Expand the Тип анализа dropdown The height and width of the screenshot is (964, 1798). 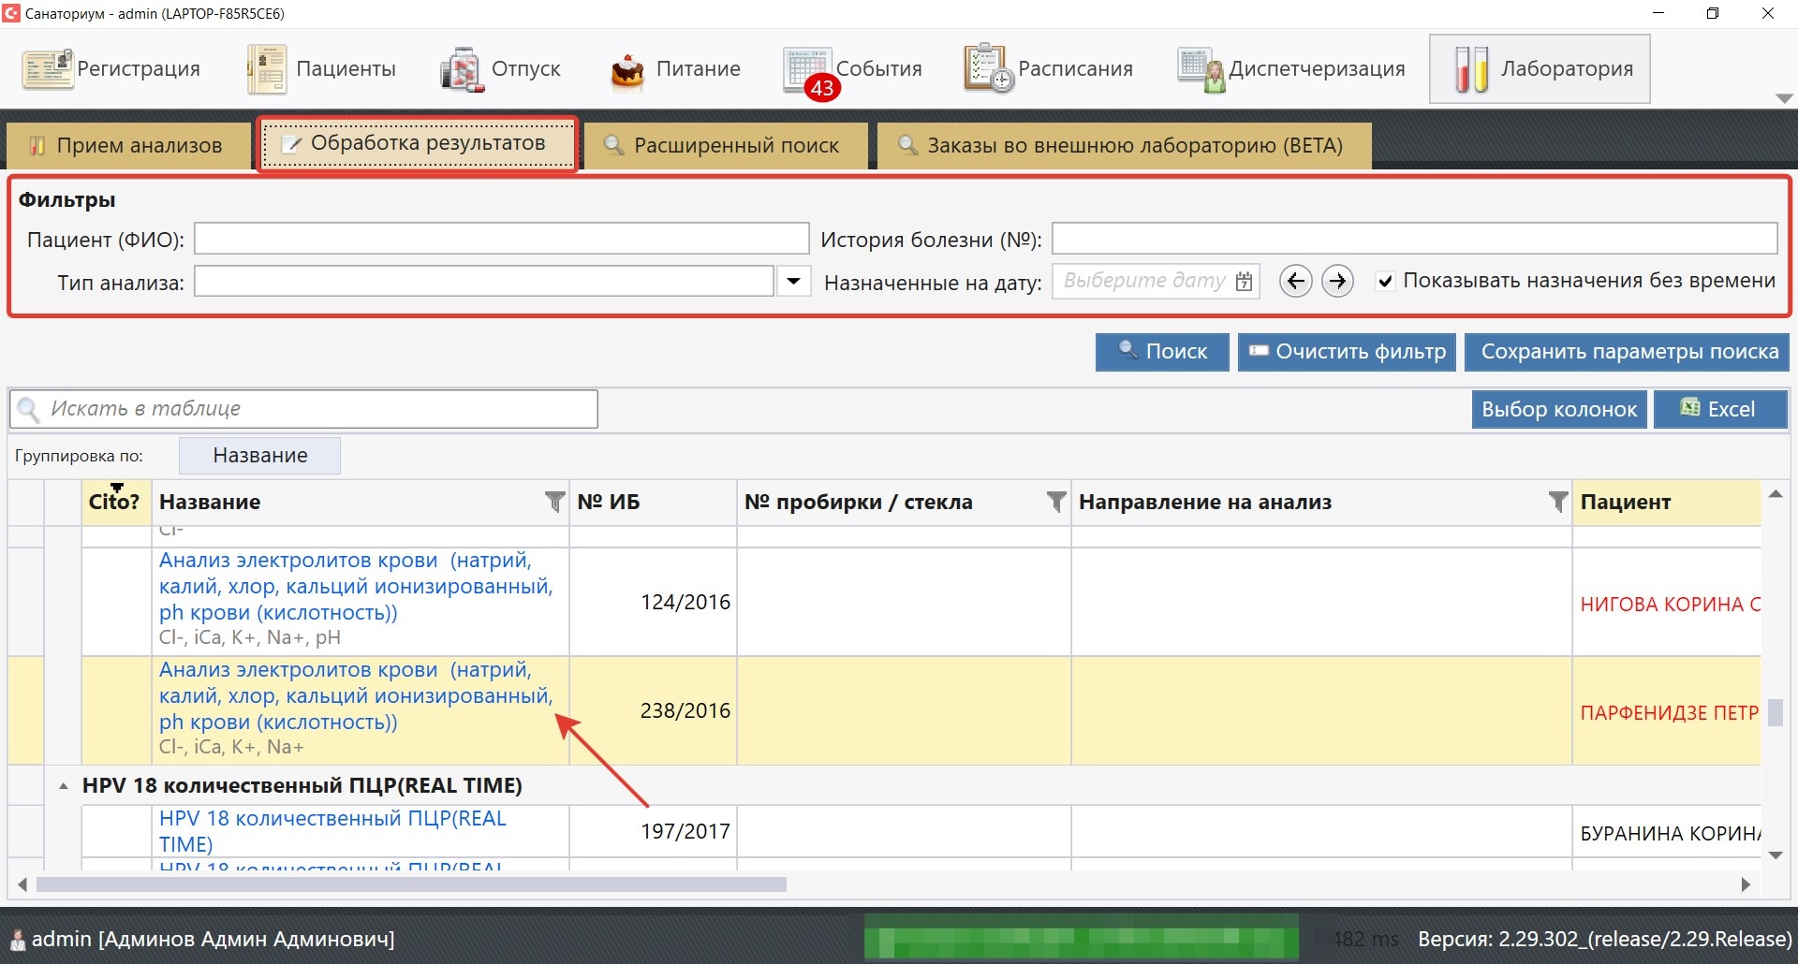tap(793, 281)
